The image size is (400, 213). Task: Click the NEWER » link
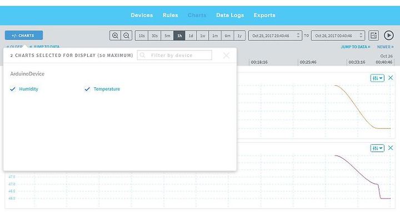386,47
